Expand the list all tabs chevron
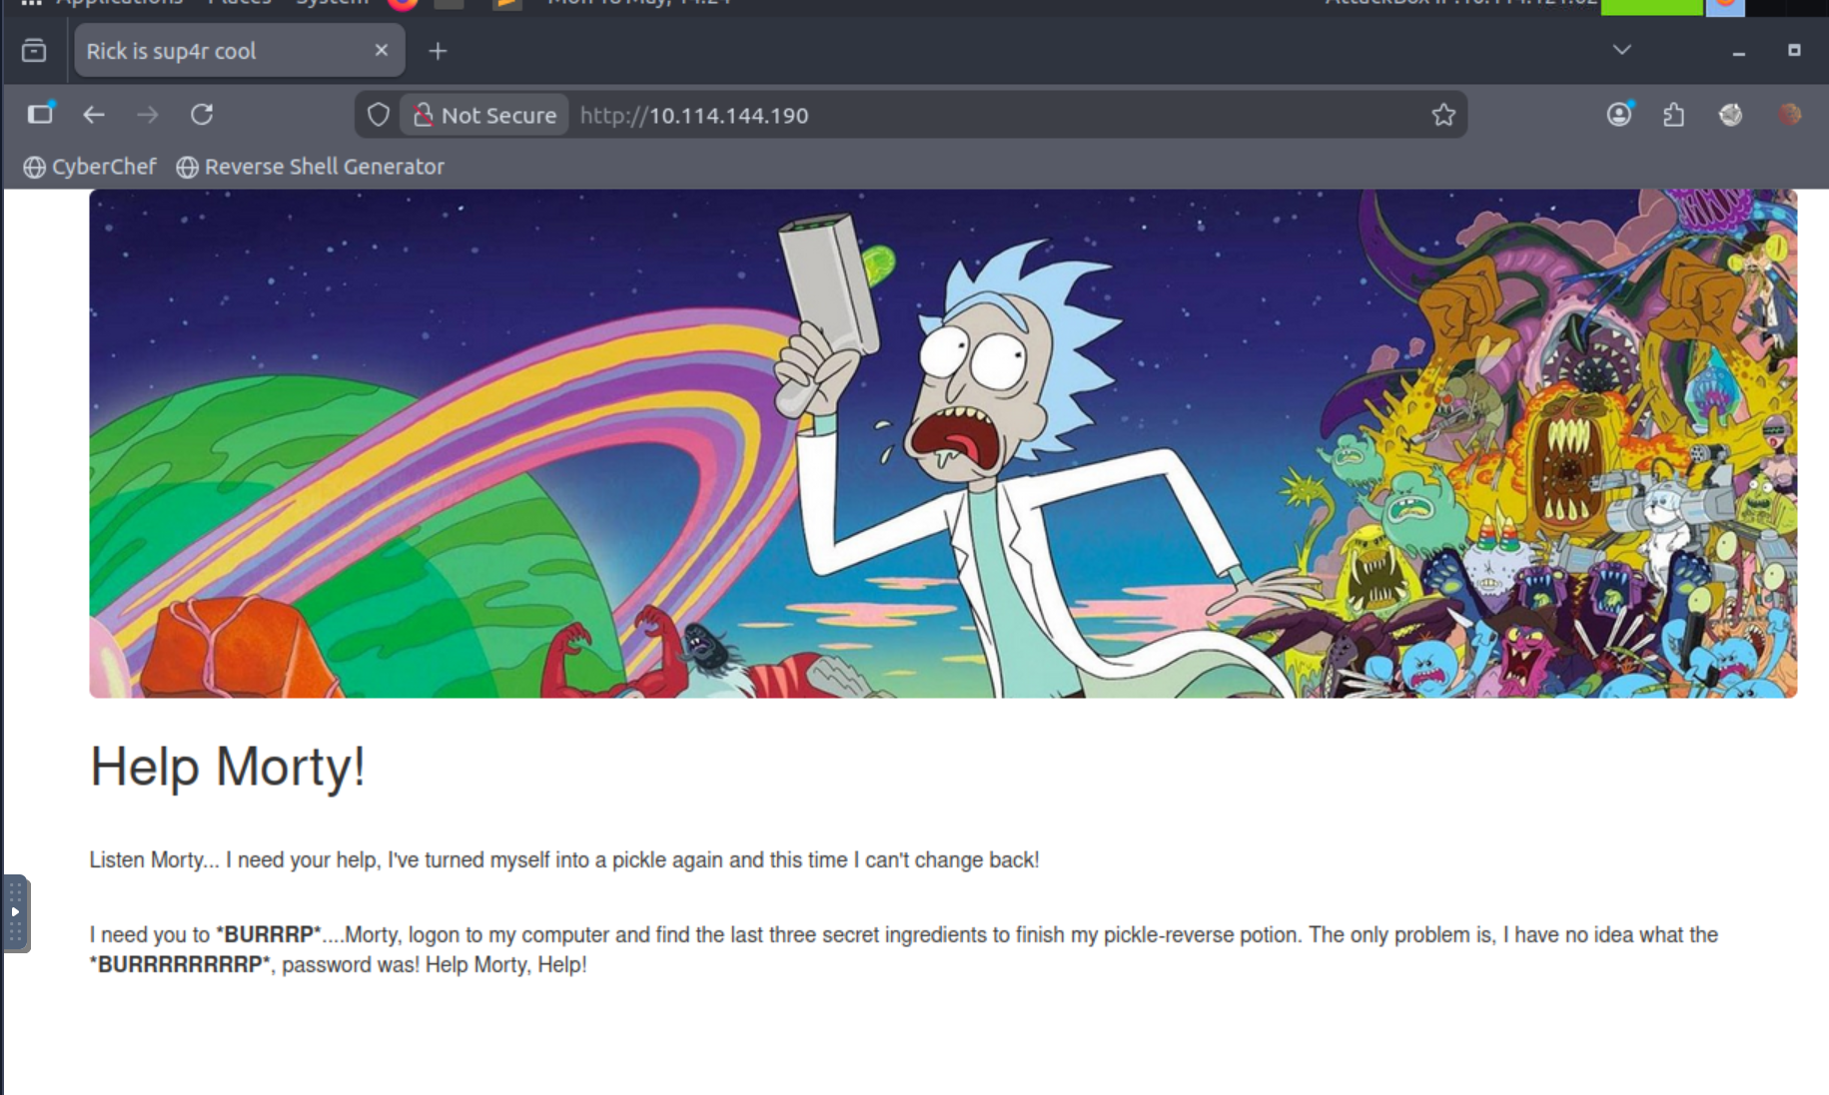The width and height of the screenshot is (1829, 1095). pyautogui.click(x=1621, y=50)
